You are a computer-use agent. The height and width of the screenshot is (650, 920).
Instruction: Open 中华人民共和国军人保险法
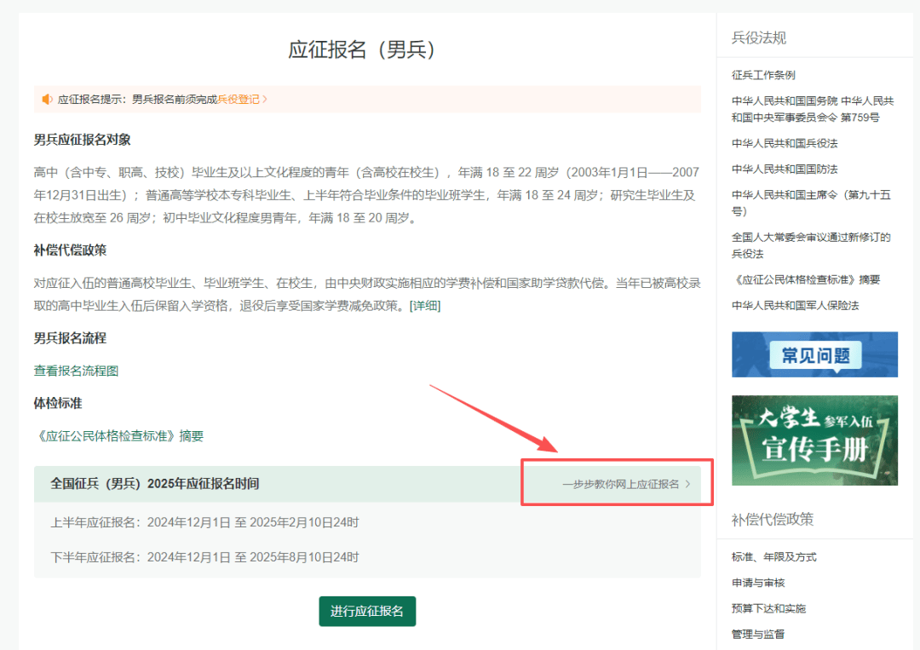point(796,305)
